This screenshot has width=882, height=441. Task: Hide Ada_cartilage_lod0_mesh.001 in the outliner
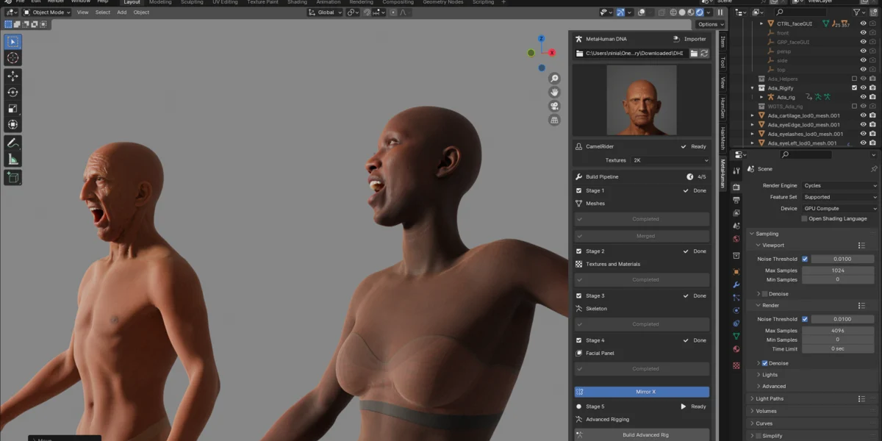tap(863, 115)
